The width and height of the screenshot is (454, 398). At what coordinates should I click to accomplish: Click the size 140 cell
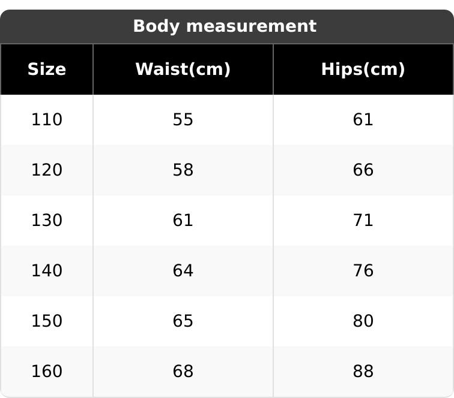(x=47, y=271)
